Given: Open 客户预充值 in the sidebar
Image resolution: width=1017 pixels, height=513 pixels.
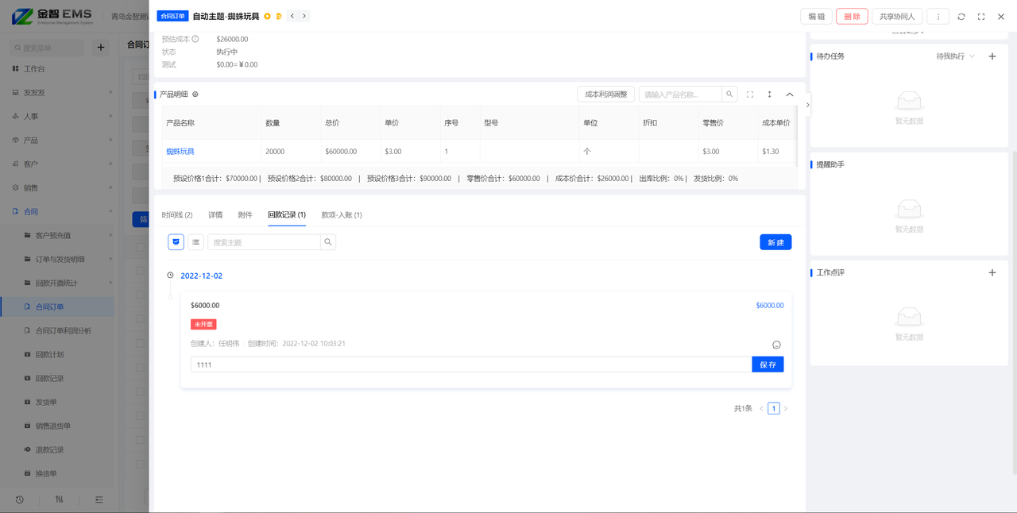Looking at the screenshot, I should pos(57,236).
